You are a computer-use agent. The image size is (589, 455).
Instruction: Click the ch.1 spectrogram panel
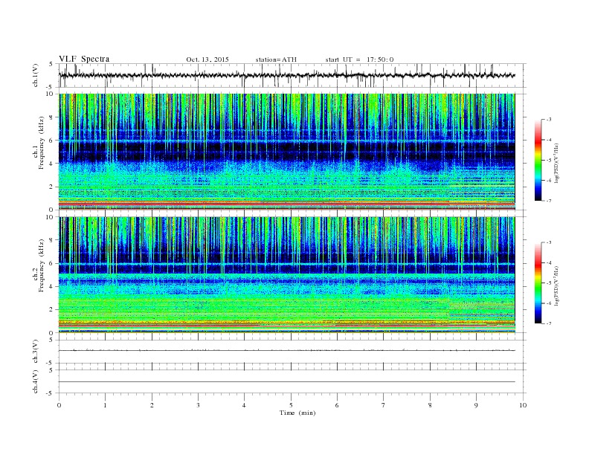pos(286,152)
